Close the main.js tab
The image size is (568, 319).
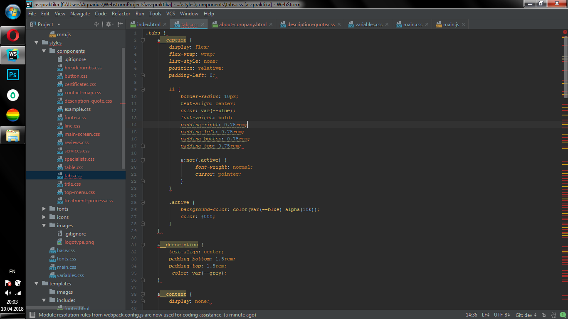(464, 25)
